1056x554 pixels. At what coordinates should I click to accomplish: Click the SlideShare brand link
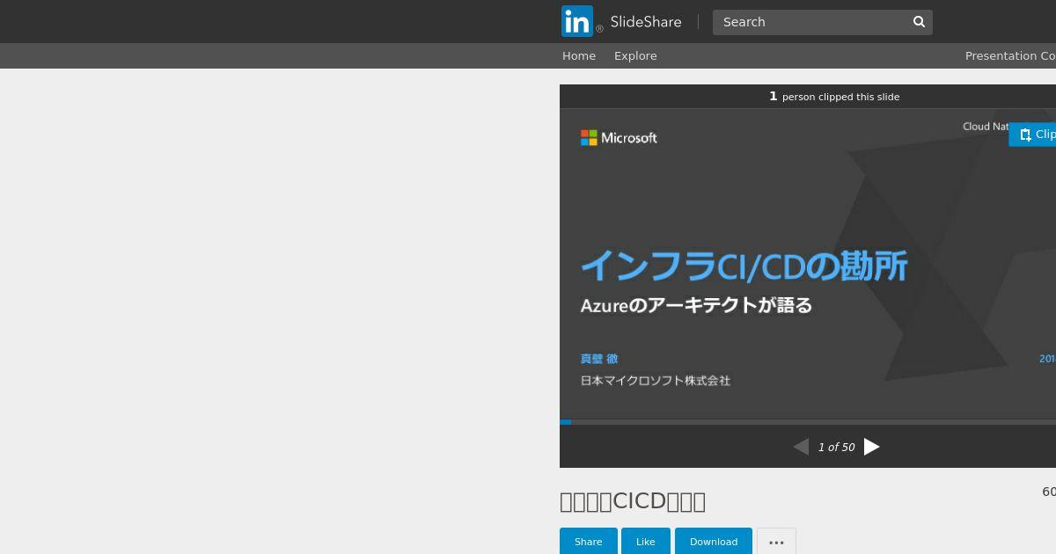click(x=646, y=22)
